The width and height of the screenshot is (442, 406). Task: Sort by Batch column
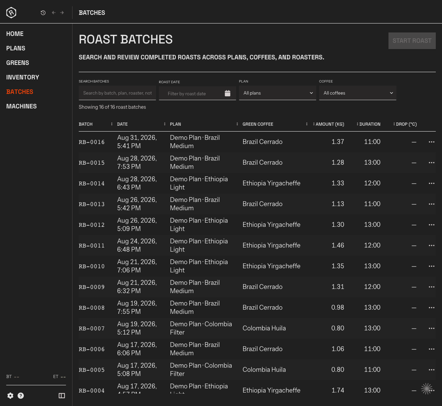pyautogui.click(x=96, y=124)
